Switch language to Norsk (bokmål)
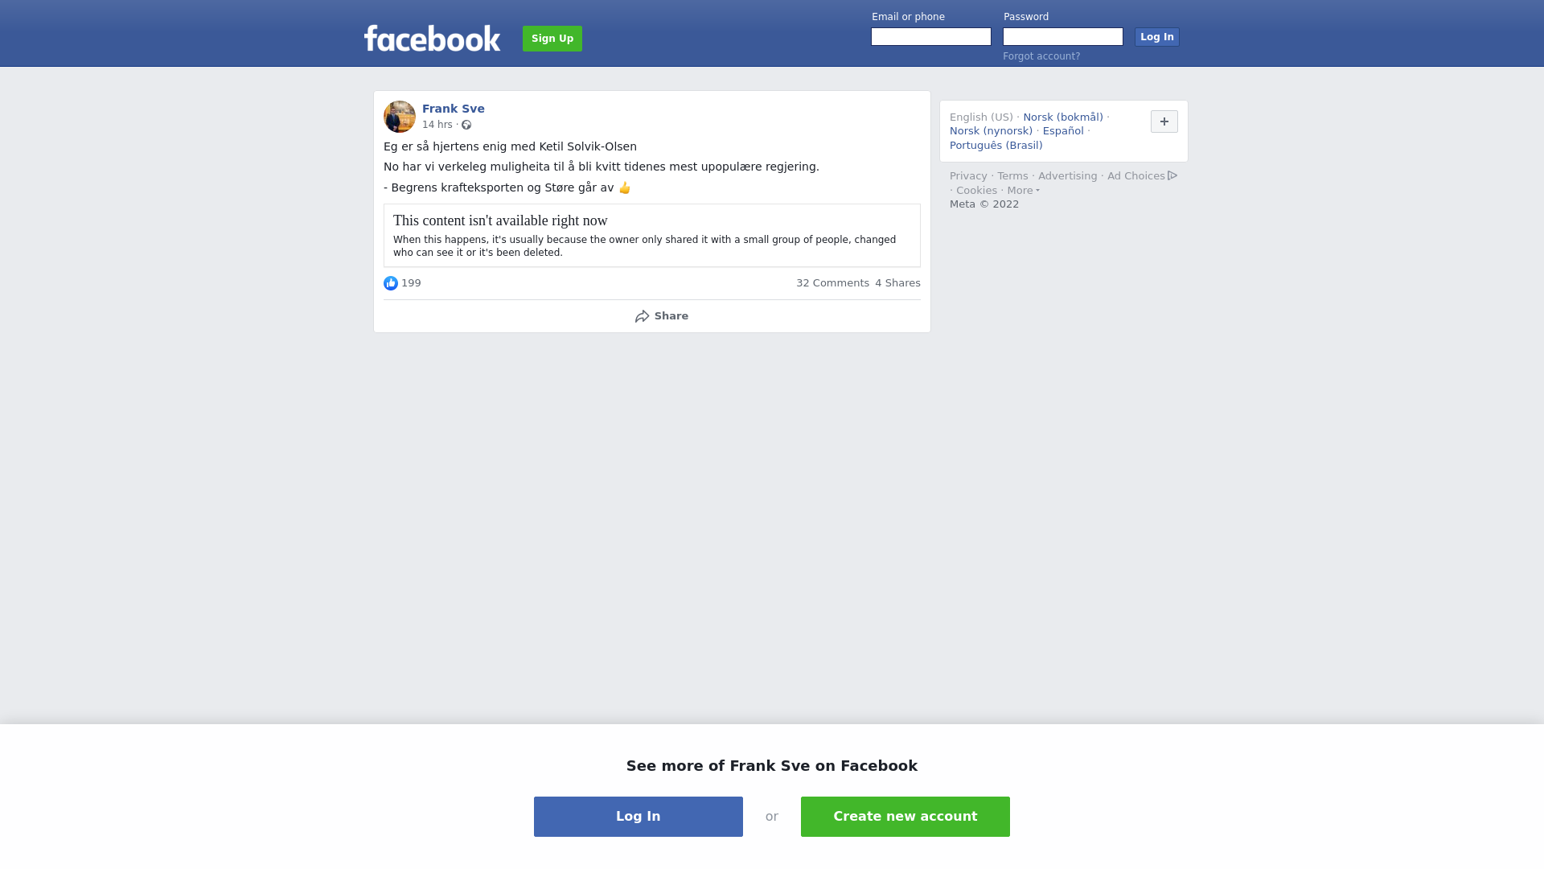This screenshot has height=869, width=1544. (1063, 117)
